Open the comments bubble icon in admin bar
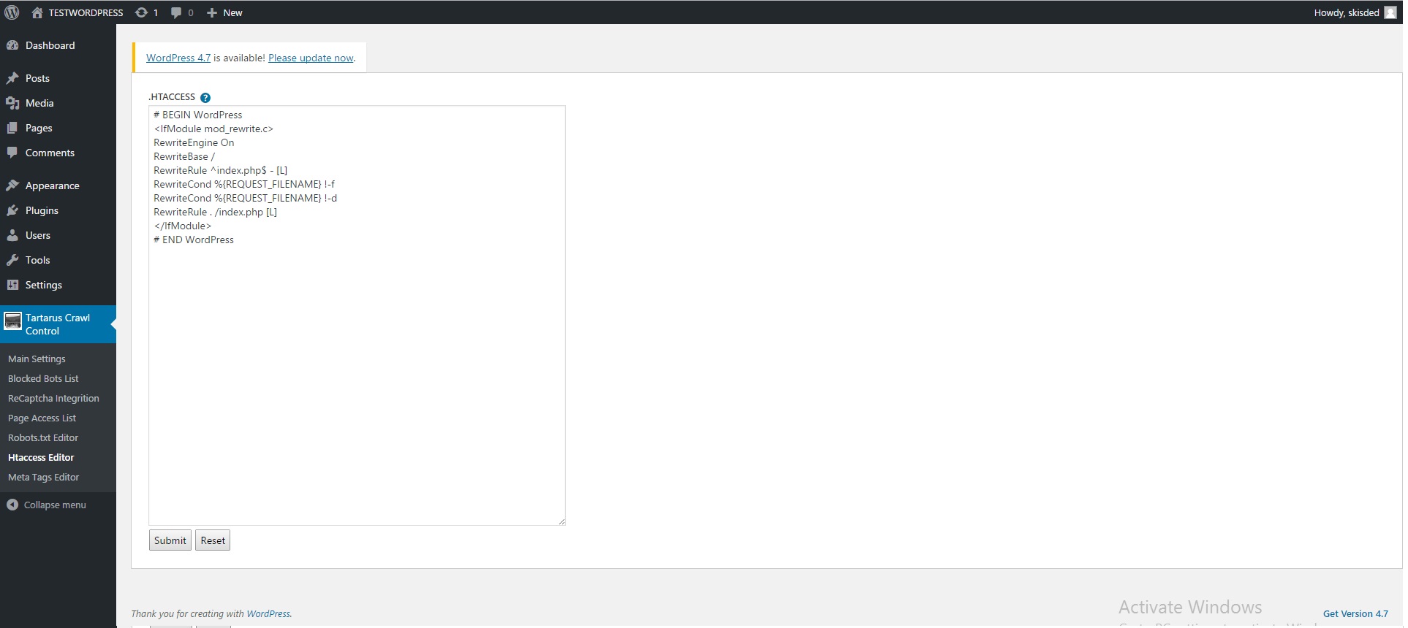Viewport: 1408px width, 628px height. click(x=176, y=13)
